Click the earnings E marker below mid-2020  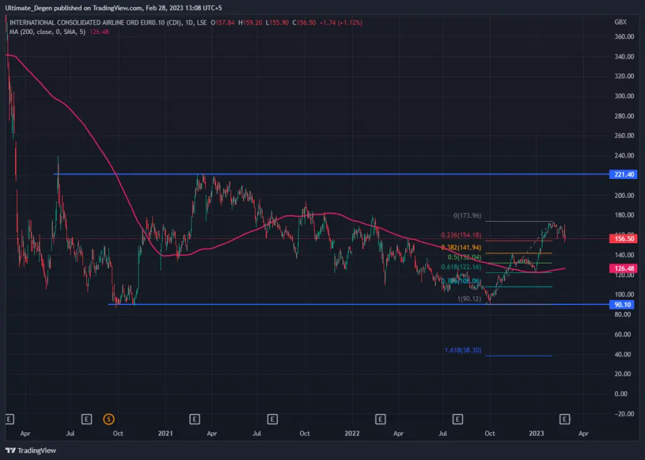[86, 419]
